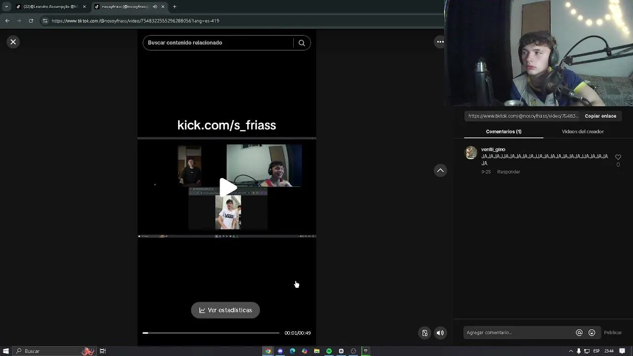Open Copilot from the taskbar

pos(305,351)
